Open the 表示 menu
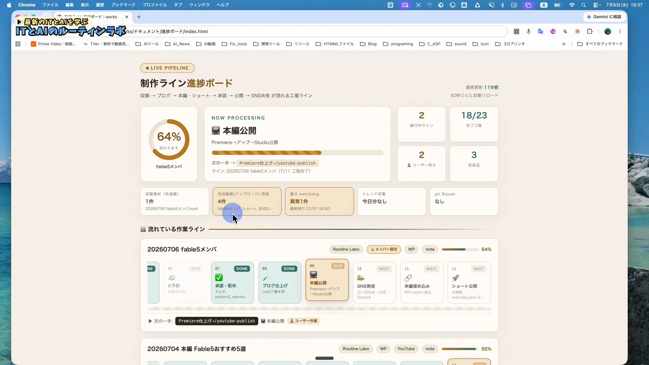The image size is (649, 365). pos(85,5)
